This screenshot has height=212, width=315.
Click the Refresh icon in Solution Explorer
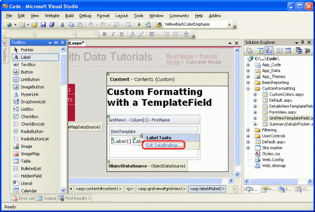pos(260,51)
